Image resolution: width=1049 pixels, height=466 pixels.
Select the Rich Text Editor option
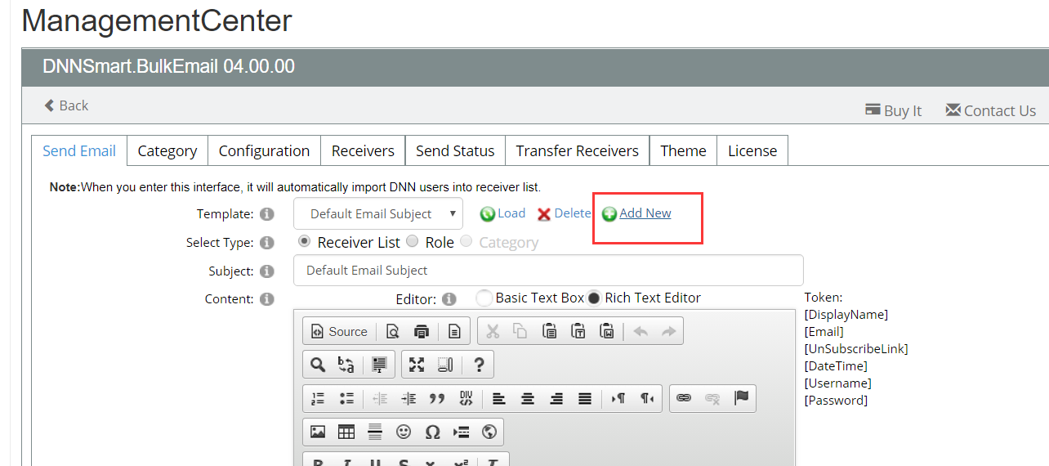pos(594,298)
